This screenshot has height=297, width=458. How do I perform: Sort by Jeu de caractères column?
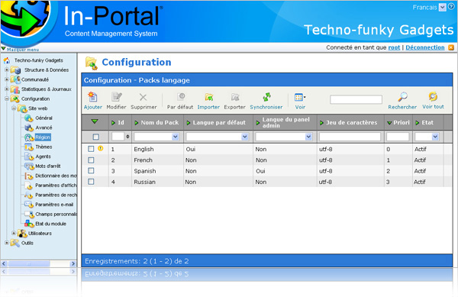352,123
